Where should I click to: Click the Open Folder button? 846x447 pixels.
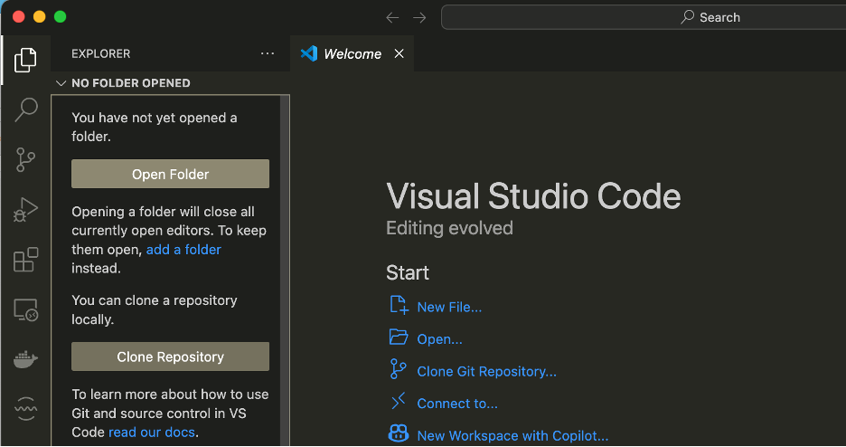[170, 175]
